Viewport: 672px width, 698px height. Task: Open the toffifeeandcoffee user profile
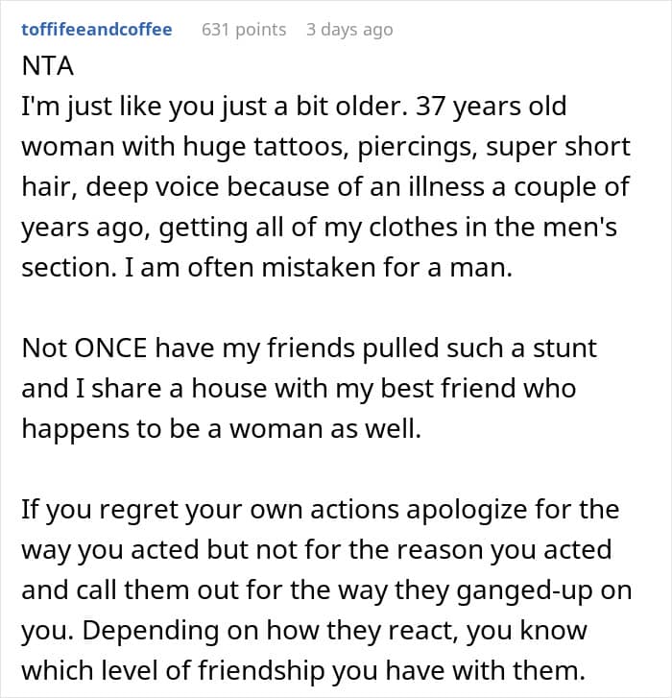(x=96, y=30)
